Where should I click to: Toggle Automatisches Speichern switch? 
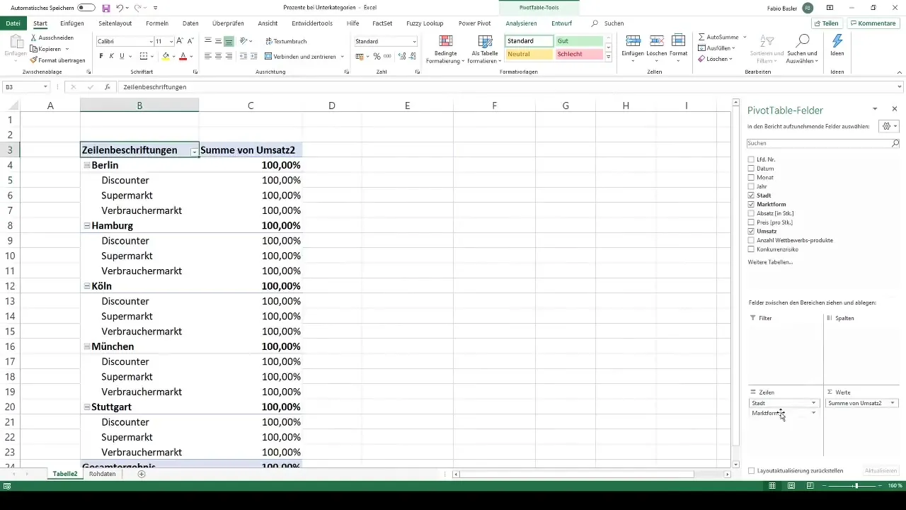86,8
